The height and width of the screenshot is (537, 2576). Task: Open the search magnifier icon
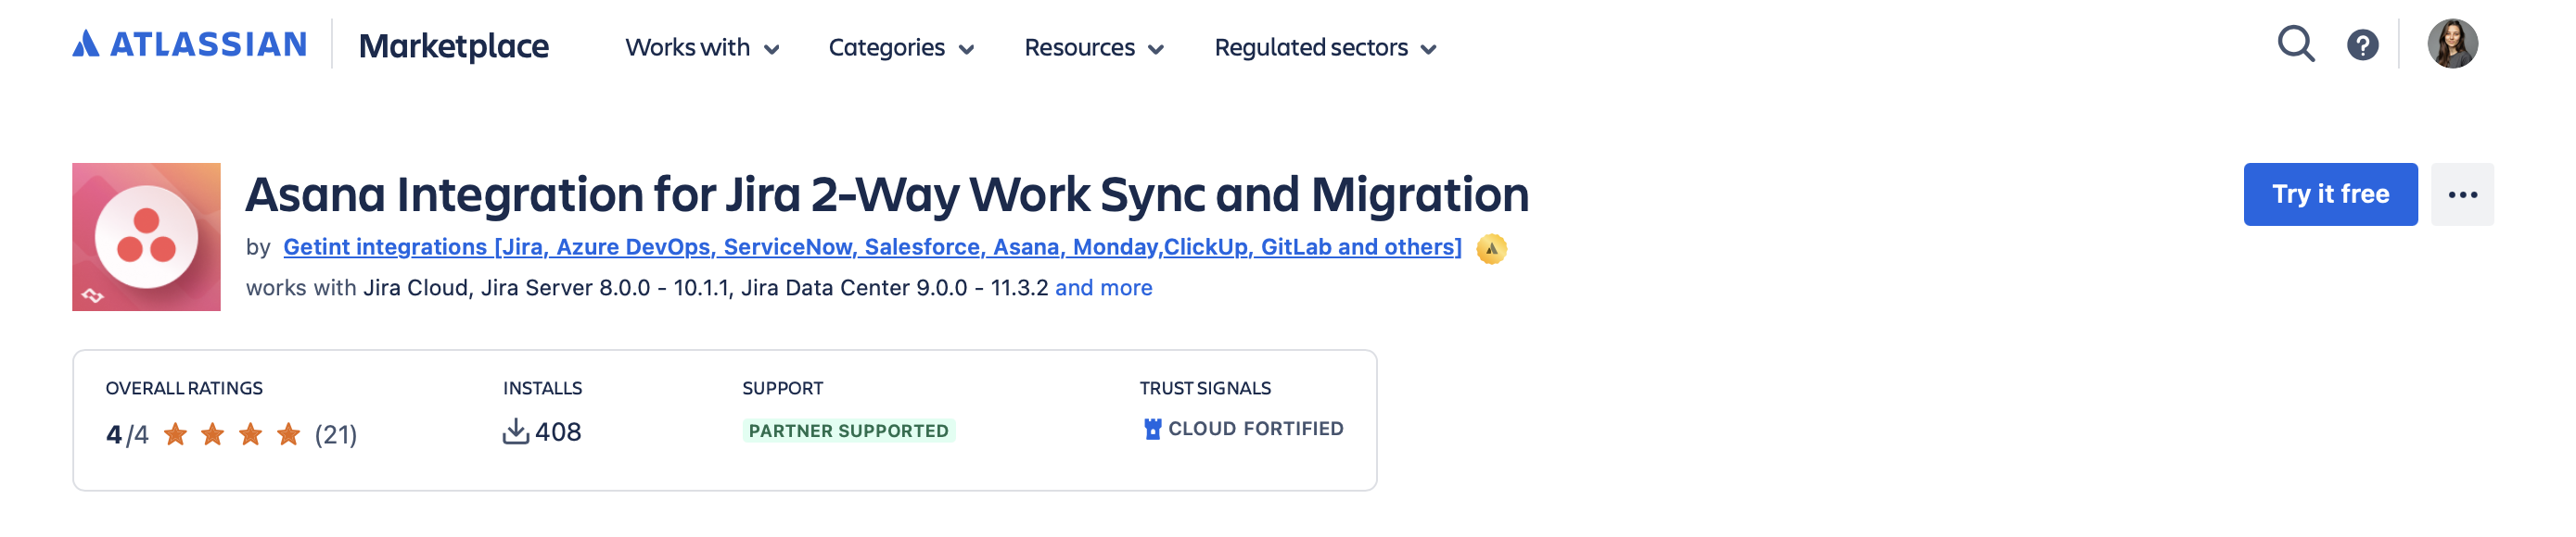point(2296,44)
